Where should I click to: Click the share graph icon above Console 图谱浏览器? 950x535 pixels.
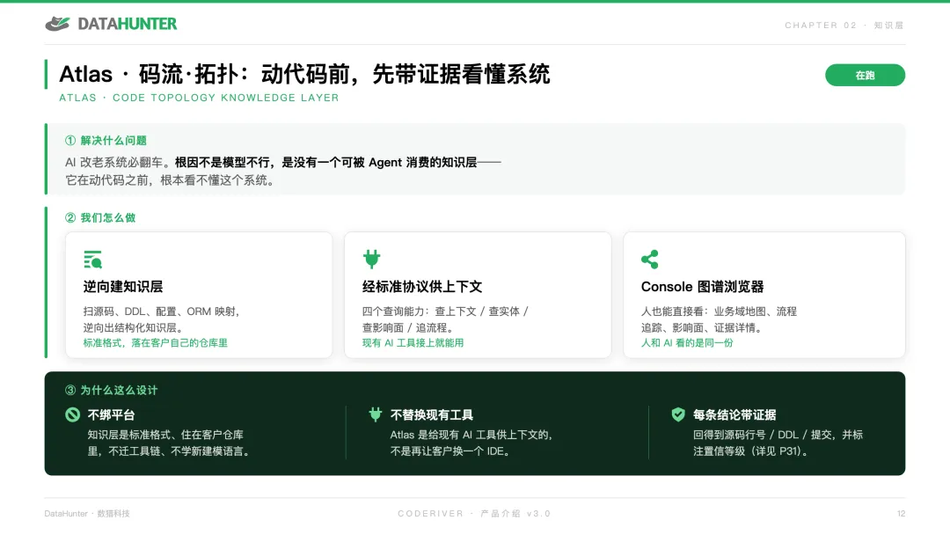click(x=649, y=260)
